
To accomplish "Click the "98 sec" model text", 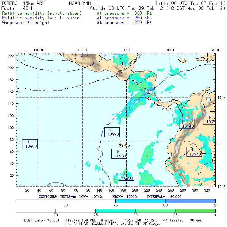I will tap(196, 220).
